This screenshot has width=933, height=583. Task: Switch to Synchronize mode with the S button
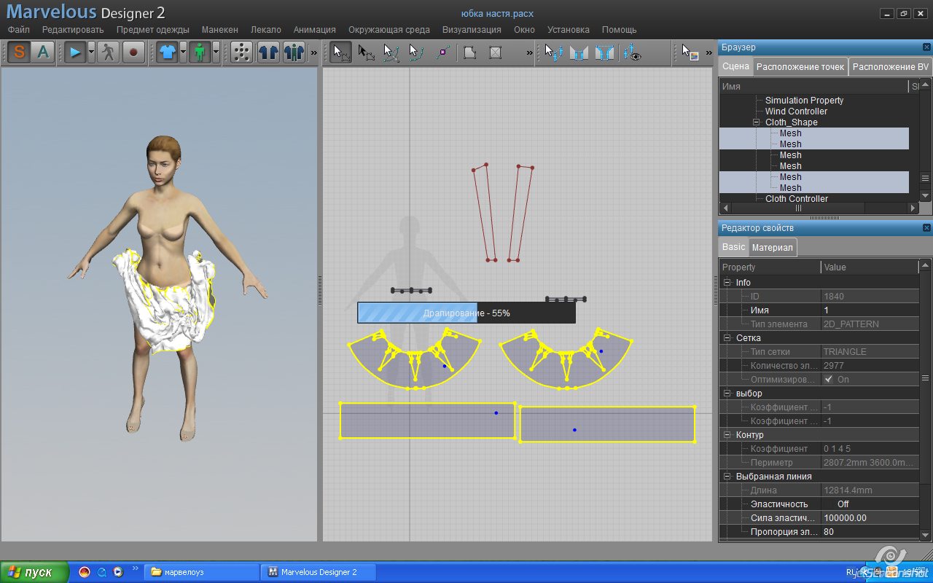tap(19, 52)
